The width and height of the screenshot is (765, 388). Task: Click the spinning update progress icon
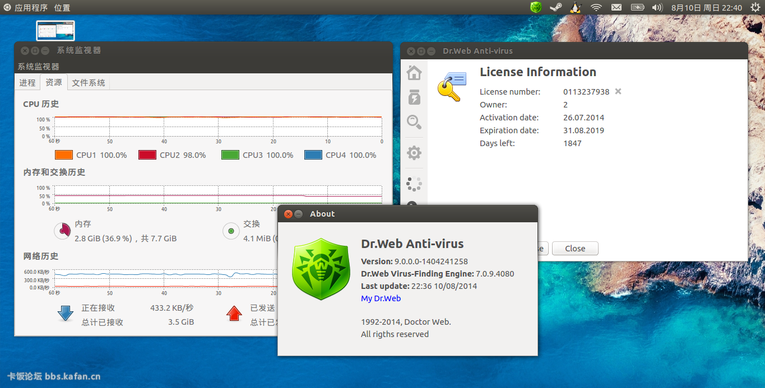(x=414, y=184)
